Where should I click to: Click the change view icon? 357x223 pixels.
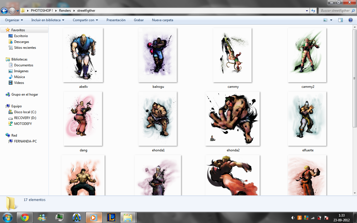(325, 20)
